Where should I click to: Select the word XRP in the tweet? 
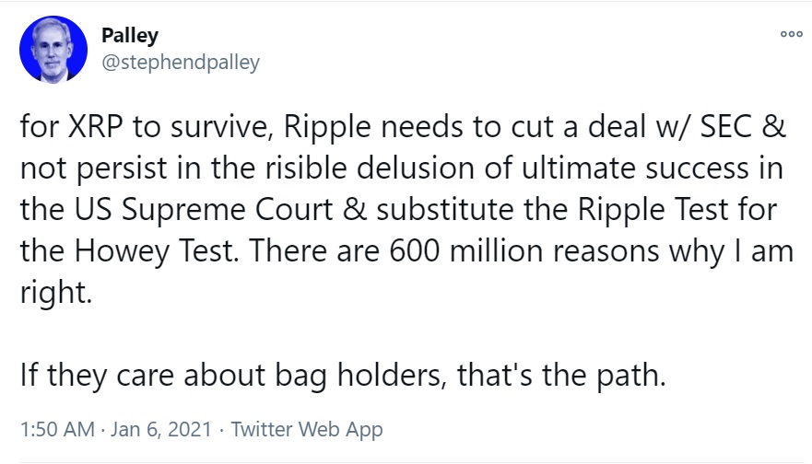pyautogui.click(x=95, y=127)
